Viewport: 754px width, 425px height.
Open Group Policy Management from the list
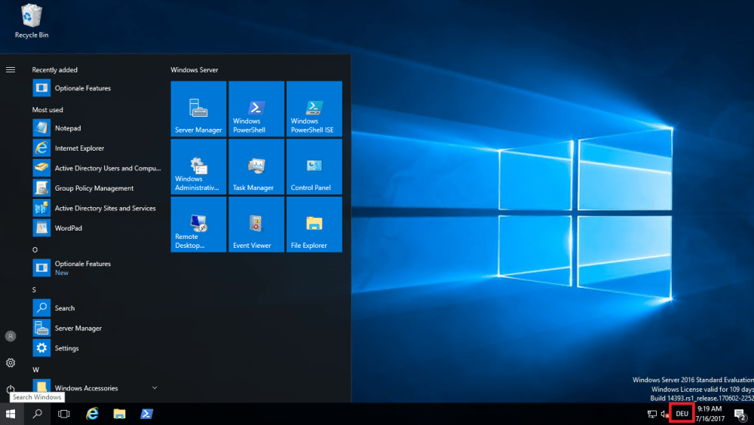[93, 188]
